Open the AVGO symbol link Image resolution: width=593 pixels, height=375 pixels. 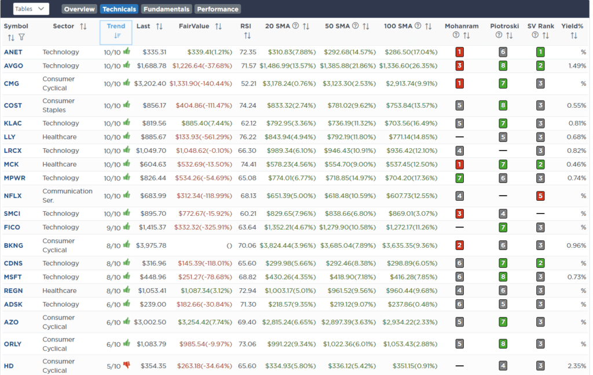click(x=14, y=65)
